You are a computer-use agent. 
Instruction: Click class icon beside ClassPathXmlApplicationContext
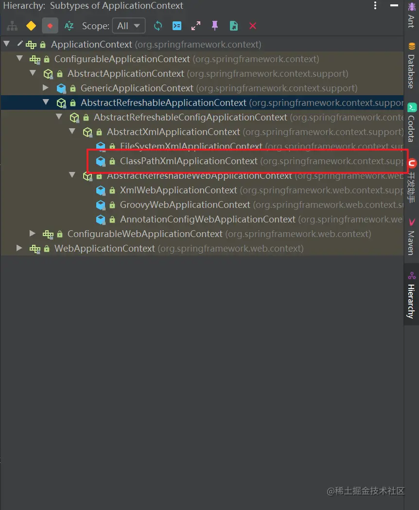pyautogui.click(x=101, y=161)
